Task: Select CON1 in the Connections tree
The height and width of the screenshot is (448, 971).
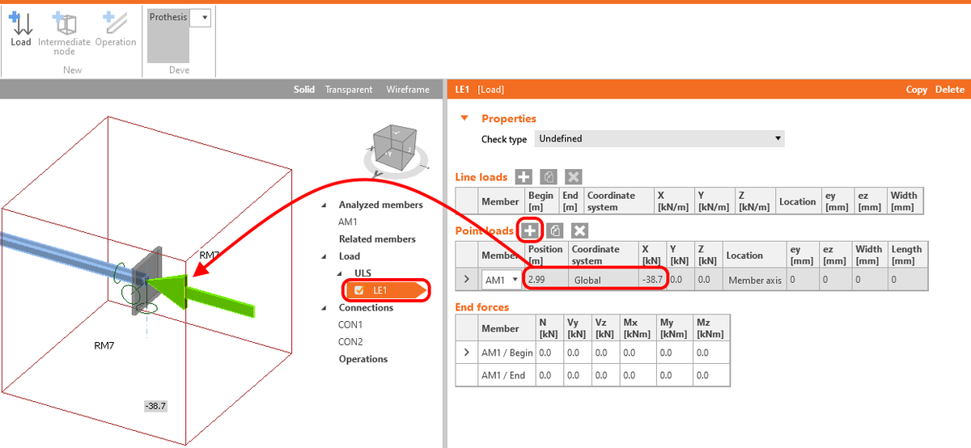Action: point(350,324)
